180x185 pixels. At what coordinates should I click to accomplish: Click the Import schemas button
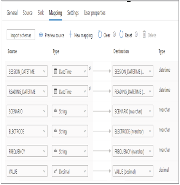pyautogui.click(x=21, y=35)
